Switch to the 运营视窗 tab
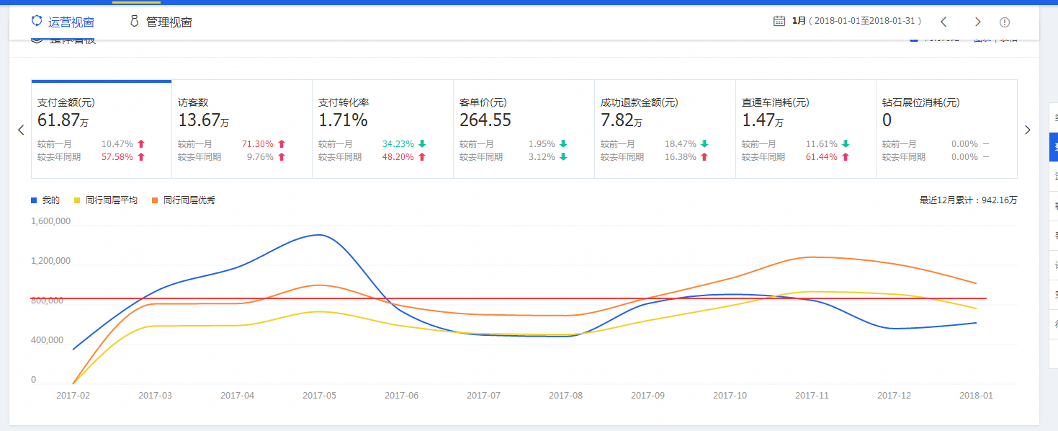This screenshot has width=1058, height=431. [62, 22]
